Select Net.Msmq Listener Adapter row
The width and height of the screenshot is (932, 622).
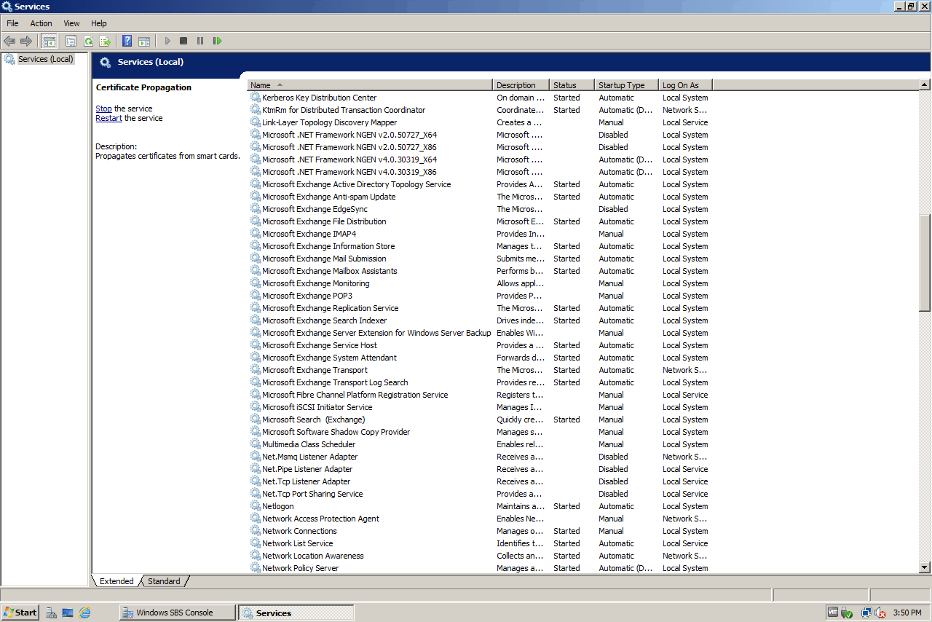pos(479,457)
